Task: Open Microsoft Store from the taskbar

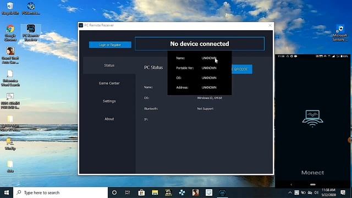Action: click(x=141, y=193)
